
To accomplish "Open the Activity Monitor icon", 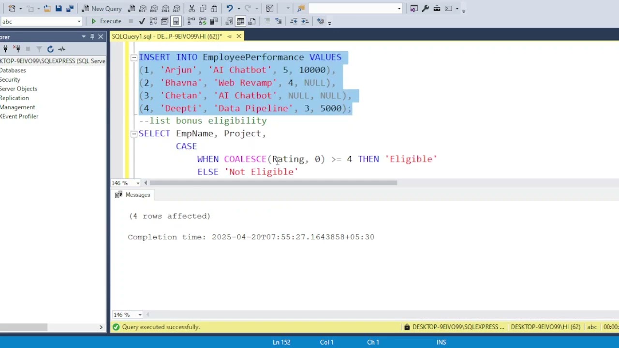I will tap(269, 9).
